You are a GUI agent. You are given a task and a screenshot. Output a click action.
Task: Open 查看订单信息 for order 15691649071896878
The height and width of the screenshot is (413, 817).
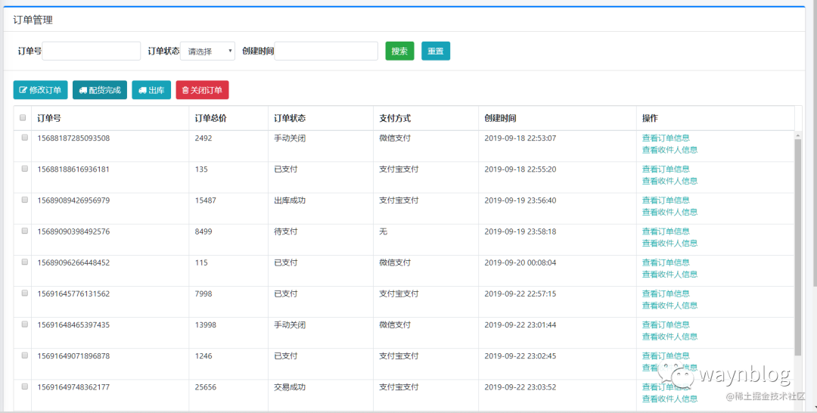(x=666, y=356)
